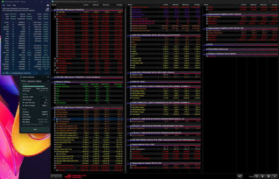Reset HWiNFO min/max clock icon
The width and height of the screenshot is (279, 179).
pos(256,176)
